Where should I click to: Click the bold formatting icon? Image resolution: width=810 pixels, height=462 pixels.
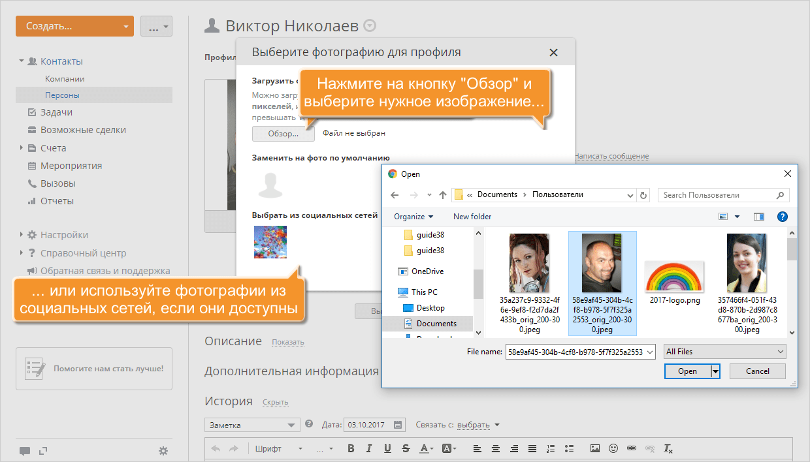[x=351, y=449]
